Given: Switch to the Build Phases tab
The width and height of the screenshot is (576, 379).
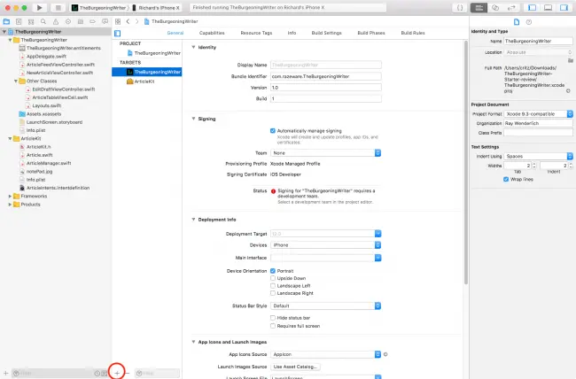Looking at the screenshot, I should [371, 33].
